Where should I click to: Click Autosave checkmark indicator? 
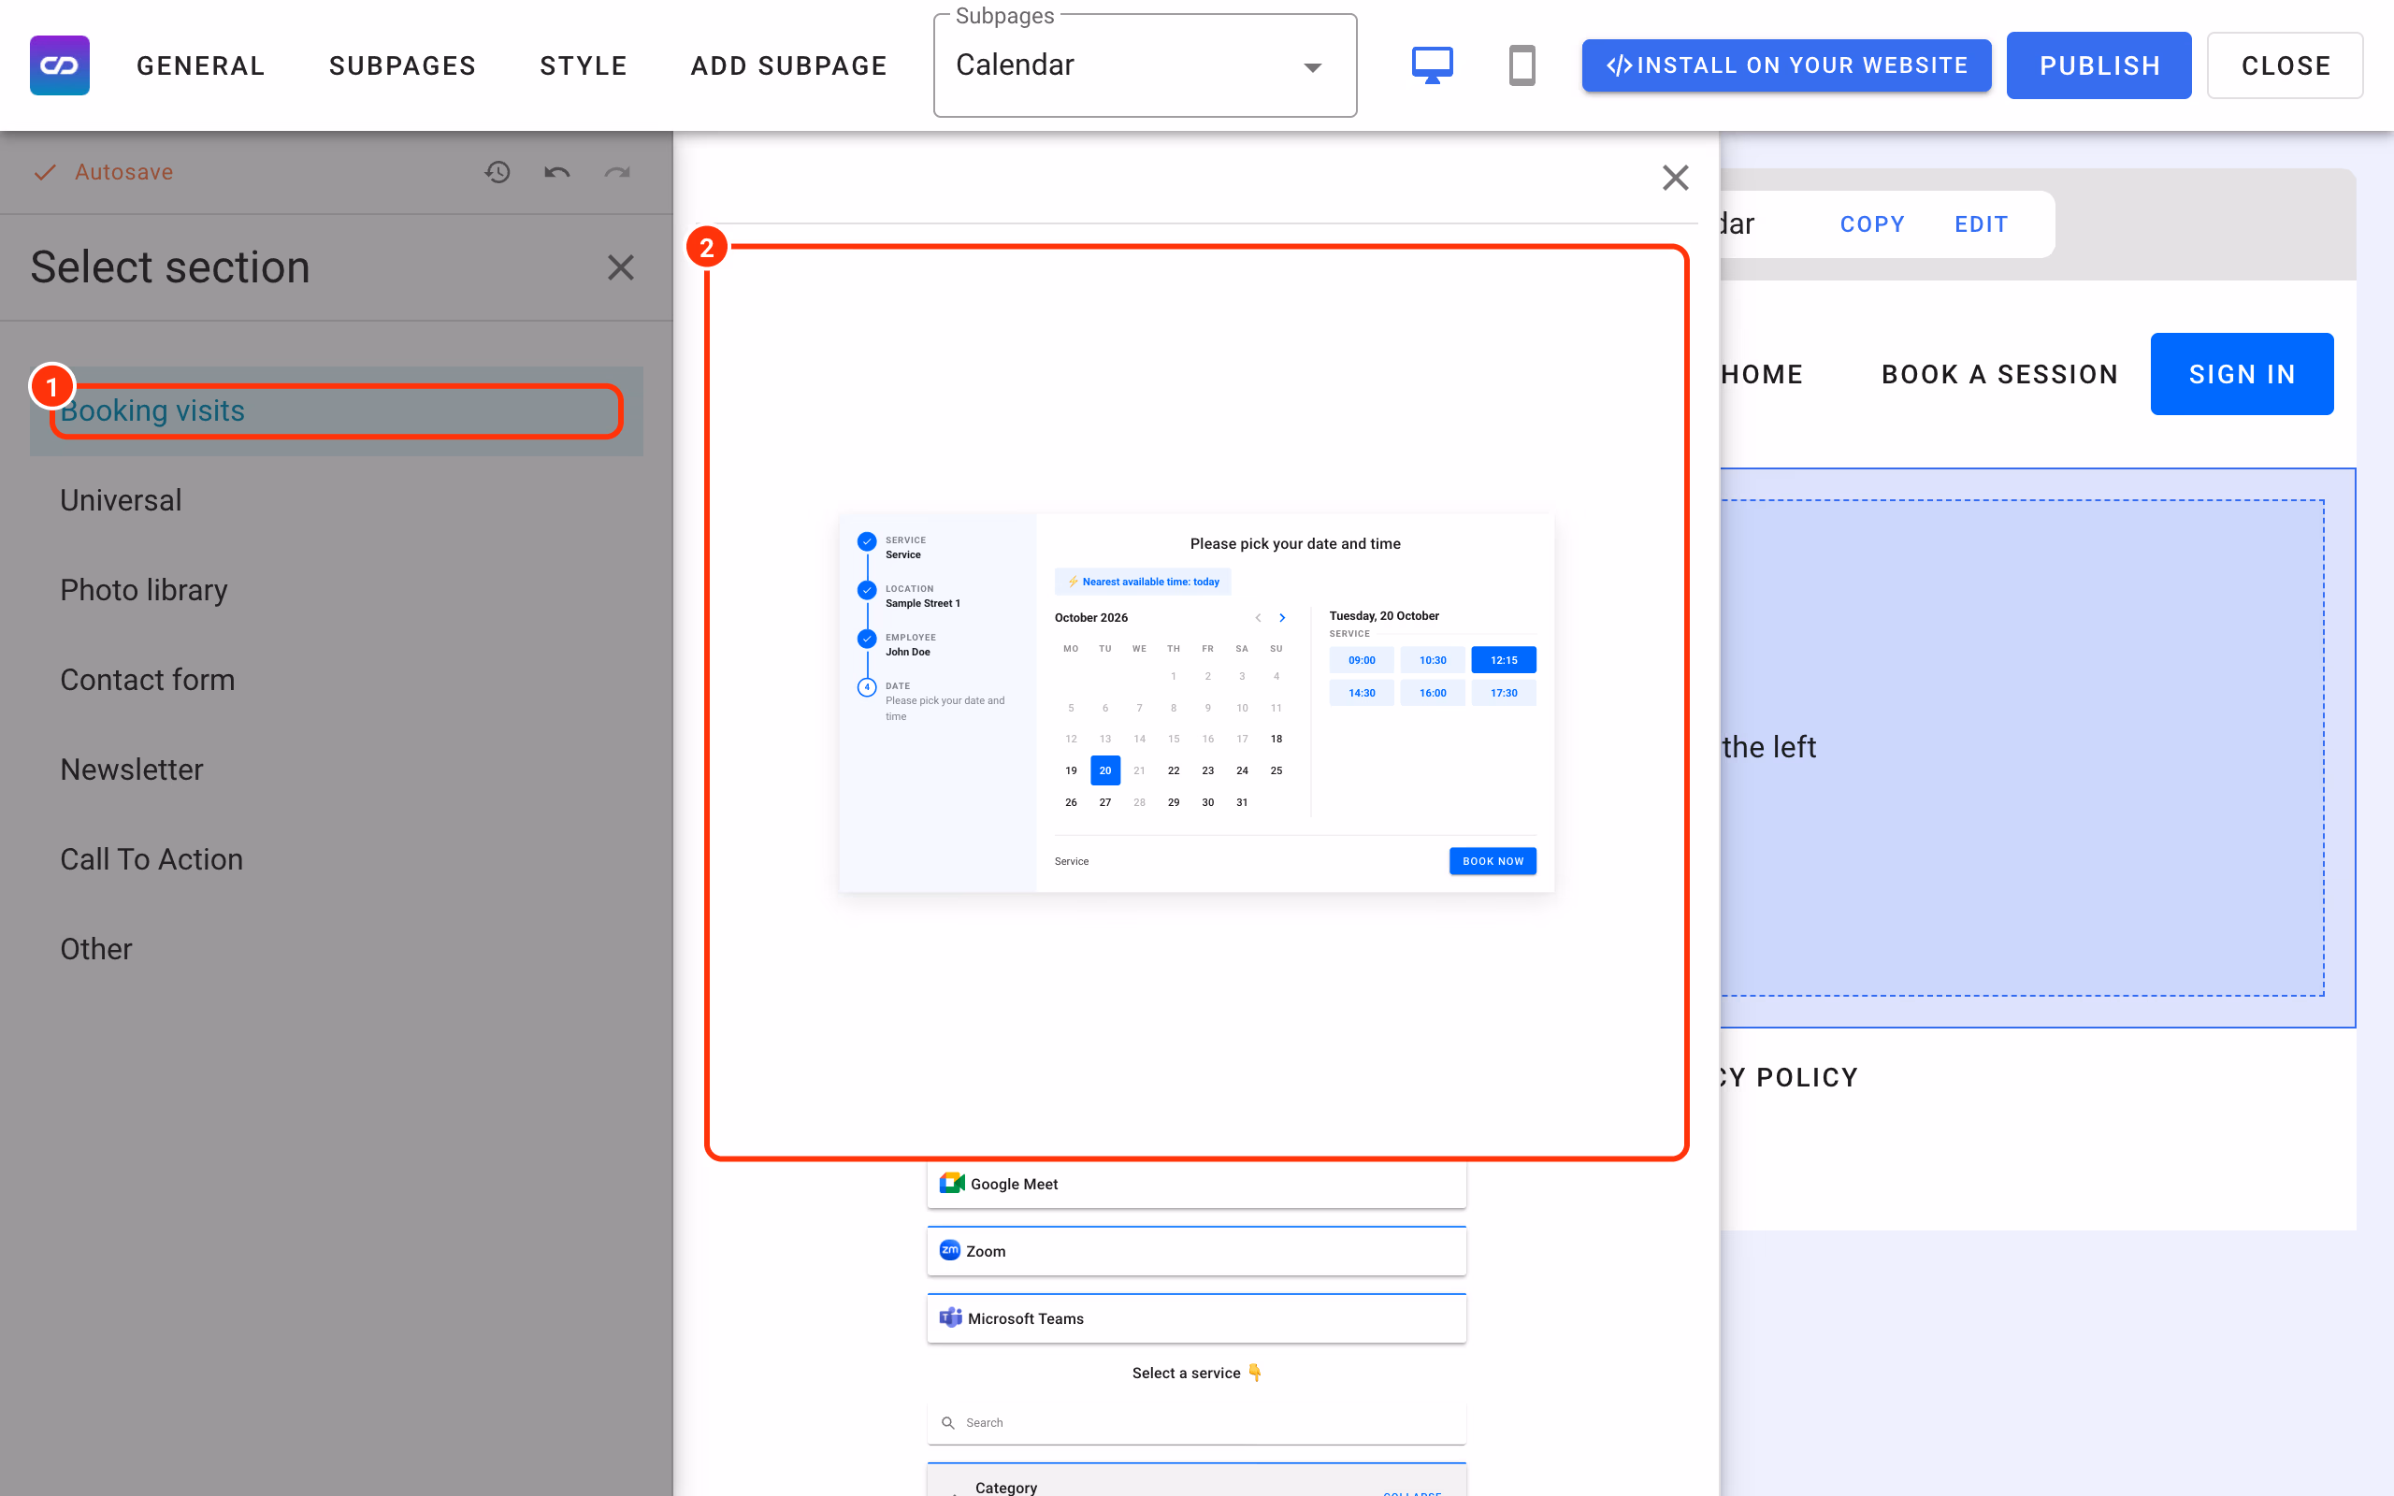click(x=45, y=172)
